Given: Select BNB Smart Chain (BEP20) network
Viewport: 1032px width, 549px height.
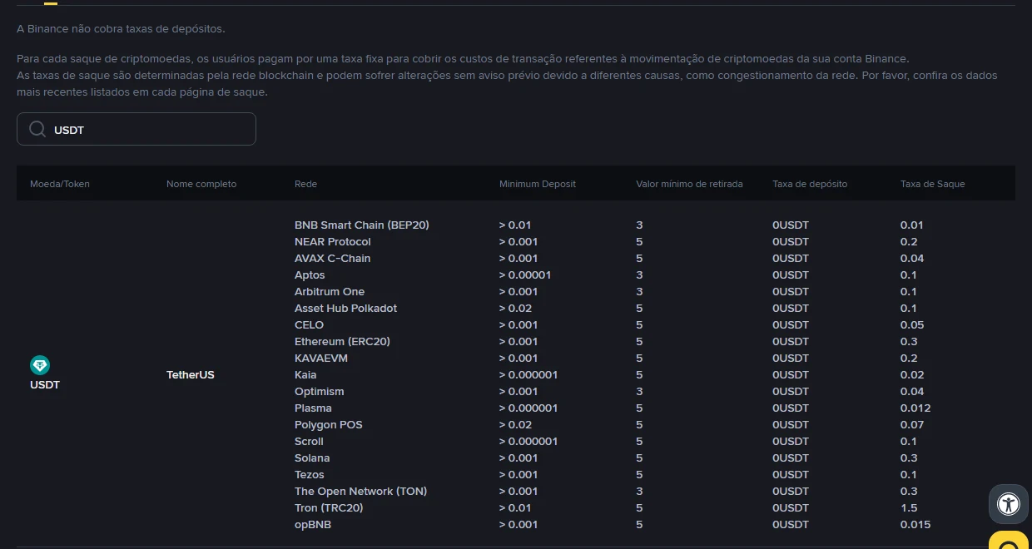Looking at the screenshot, I should (x=362, y=225).
